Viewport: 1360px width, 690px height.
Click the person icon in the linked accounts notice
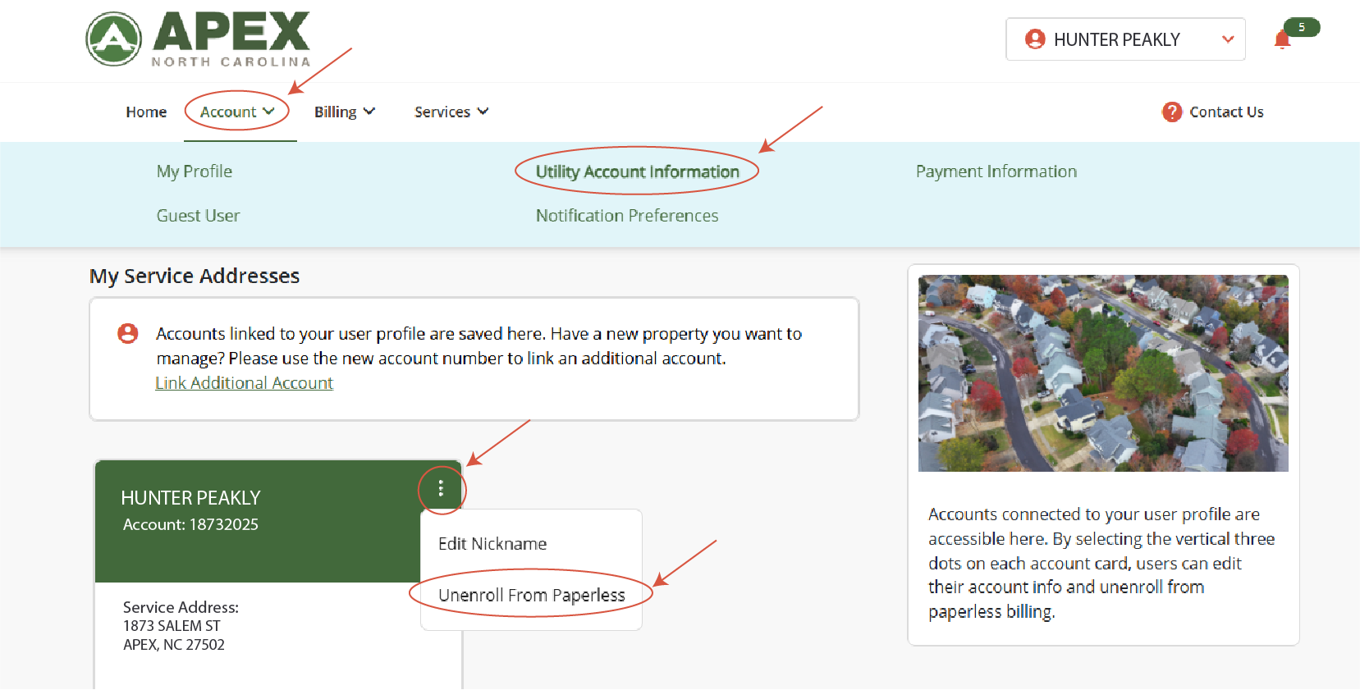pyautogui.click(x=128, y=333)
